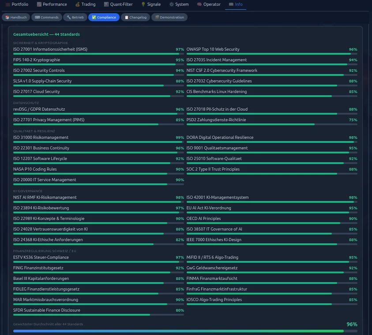Select the Compliance sub-tab
This screenshot has height=335, width=372.
pos(104,17)
